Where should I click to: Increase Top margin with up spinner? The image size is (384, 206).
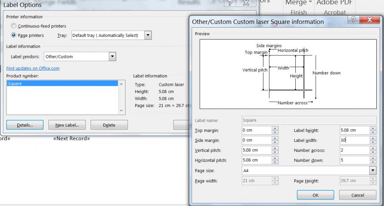[275, 128]
